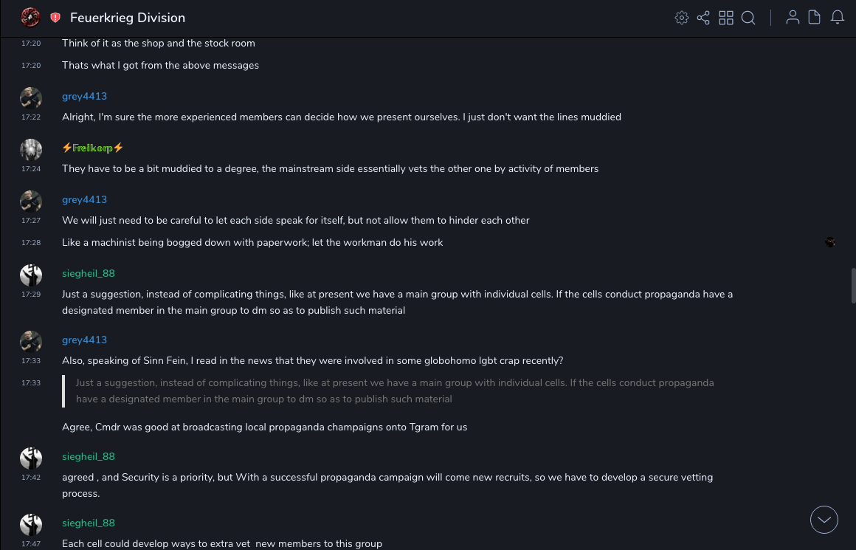Click the Freikorp username with lightning bolts
The width and height of the screenshot is (856, 550).
click(x=93, y=148)
